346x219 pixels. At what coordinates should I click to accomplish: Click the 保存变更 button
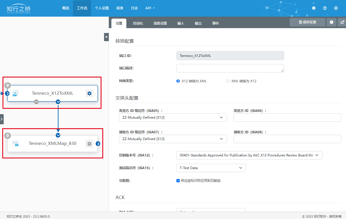(307, 22)
